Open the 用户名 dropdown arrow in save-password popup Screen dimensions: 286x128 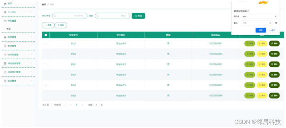click(x=275, y=16)
